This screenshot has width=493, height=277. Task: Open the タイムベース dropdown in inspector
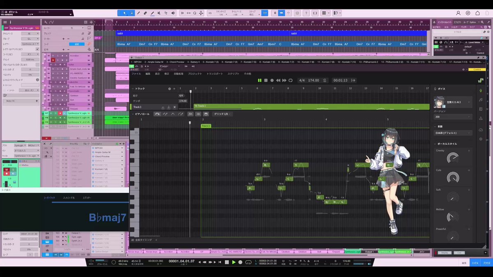[30, 34]
